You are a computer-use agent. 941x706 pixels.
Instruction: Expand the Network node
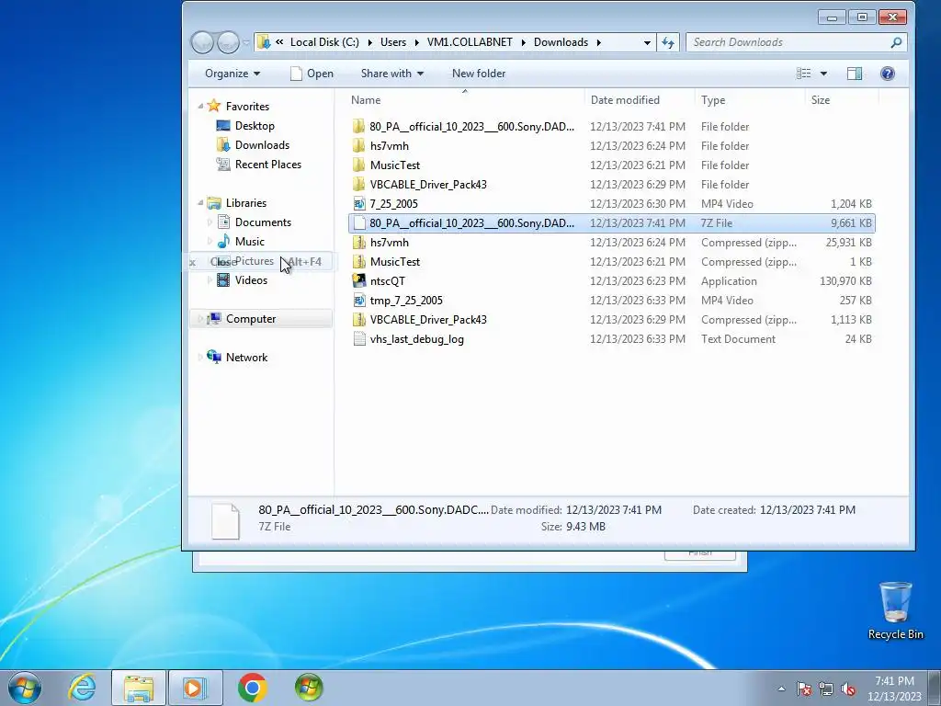coord(200,358)
